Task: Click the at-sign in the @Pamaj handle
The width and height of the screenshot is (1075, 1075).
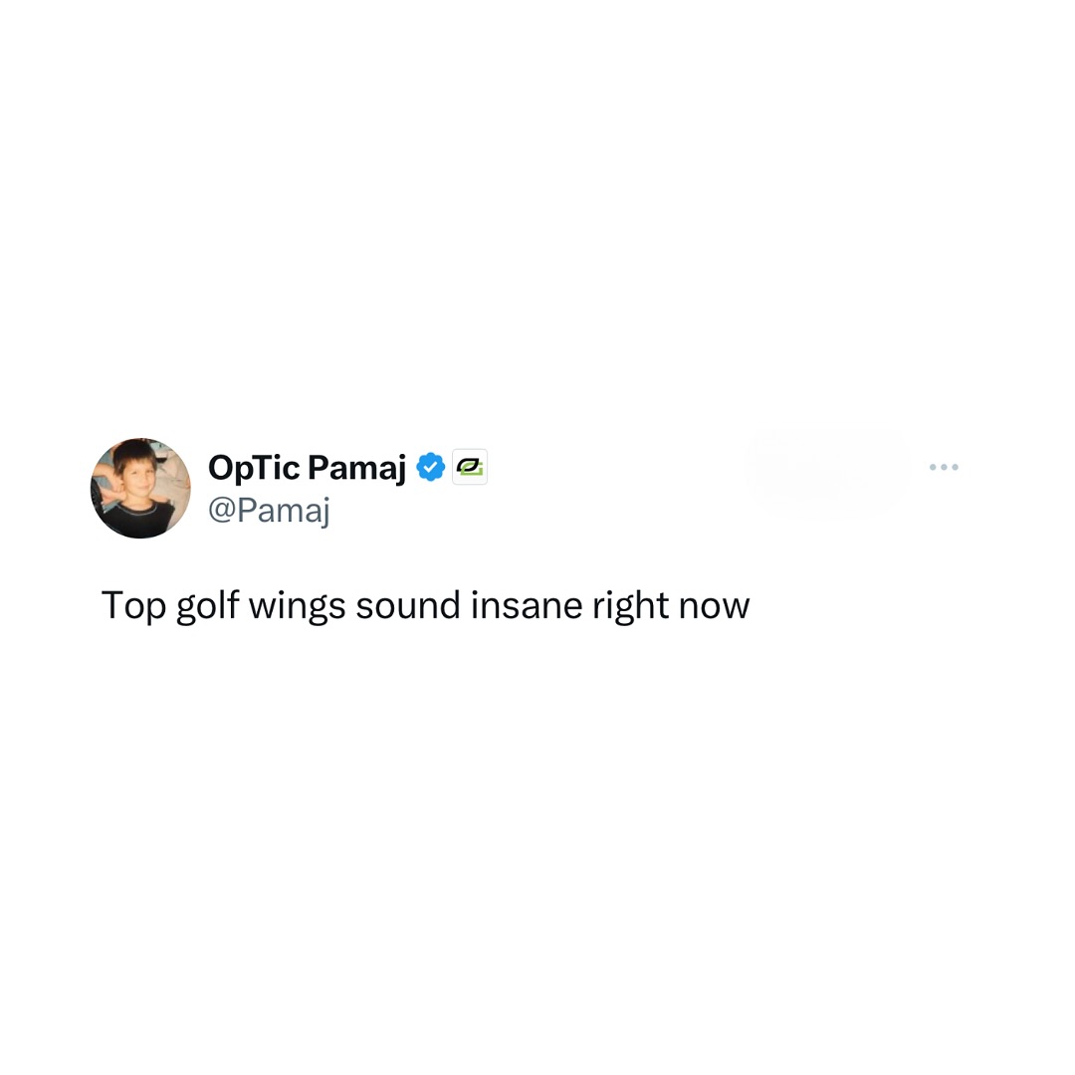Action: tap(221, 510)
